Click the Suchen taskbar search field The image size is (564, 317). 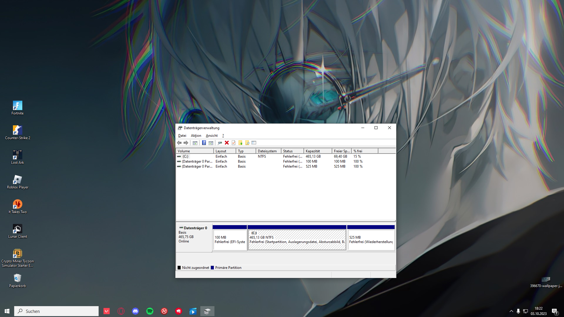pos(56,311)
